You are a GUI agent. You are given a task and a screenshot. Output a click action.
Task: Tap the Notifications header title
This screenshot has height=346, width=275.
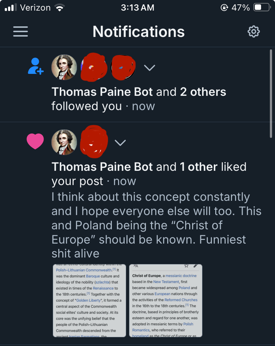pos(139,32)
